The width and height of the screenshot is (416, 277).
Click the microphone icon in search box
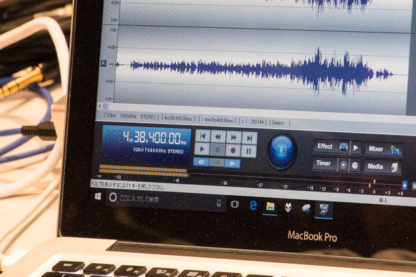coord(218,204)
